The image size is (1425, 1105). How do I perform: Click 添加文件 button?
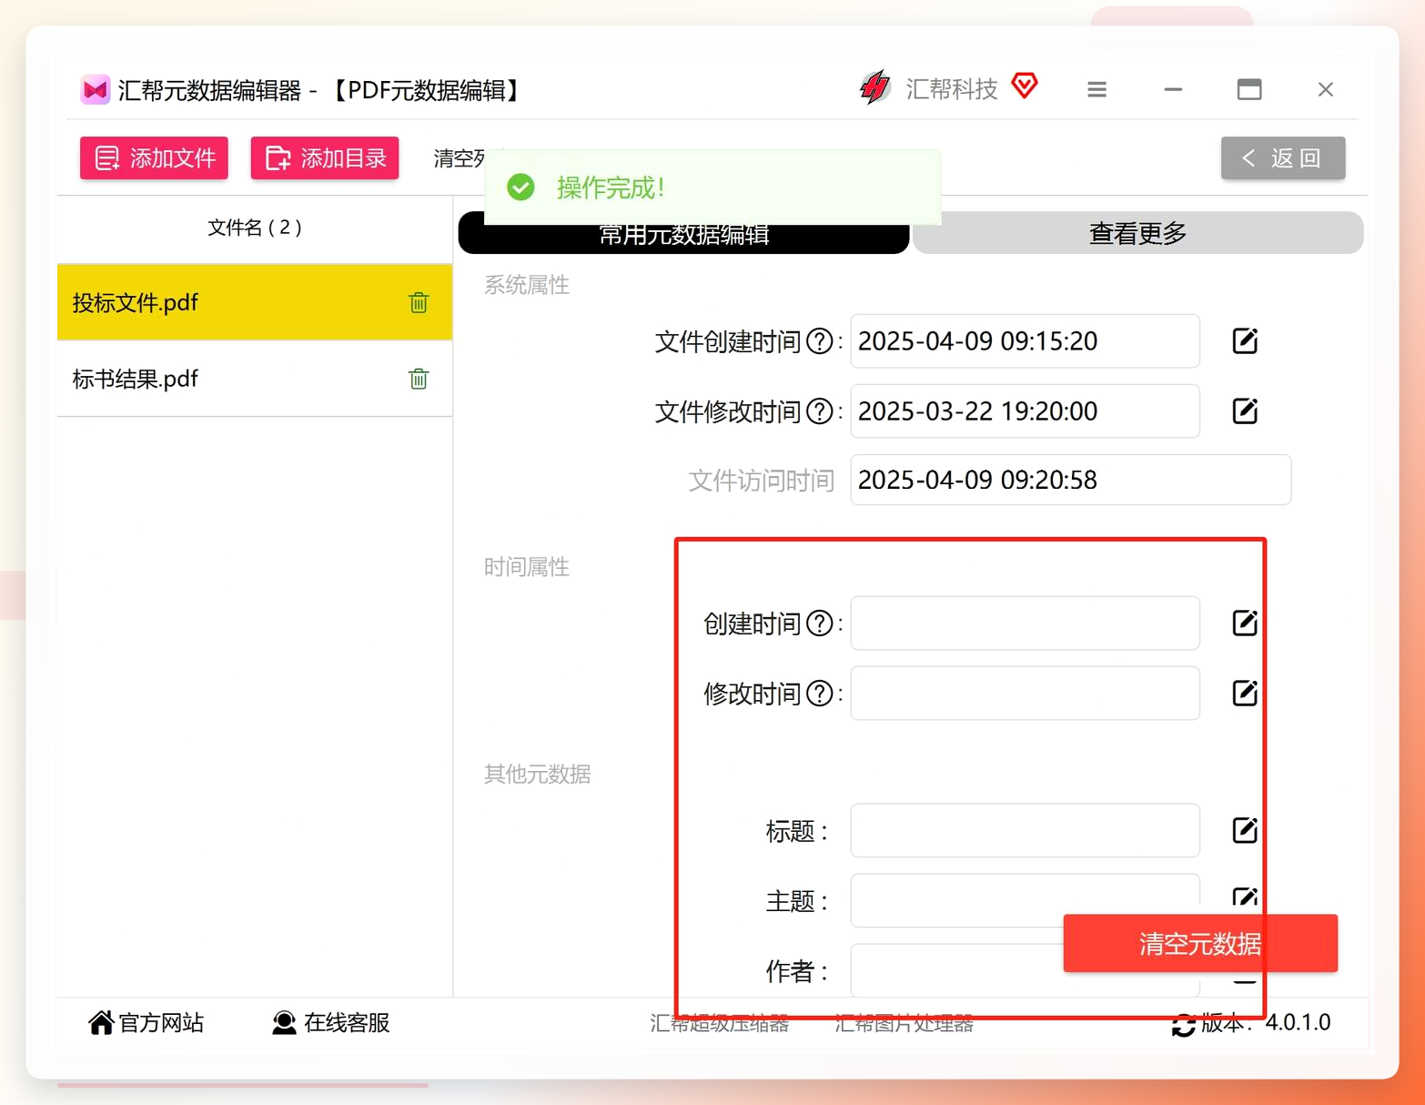click(x=154, y=158)
